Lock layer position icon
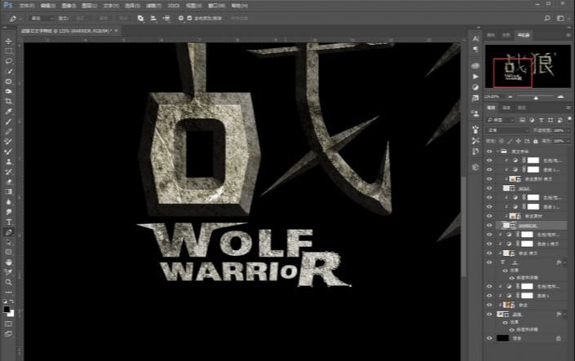This screenshot has width=575, height=361. 518,141
